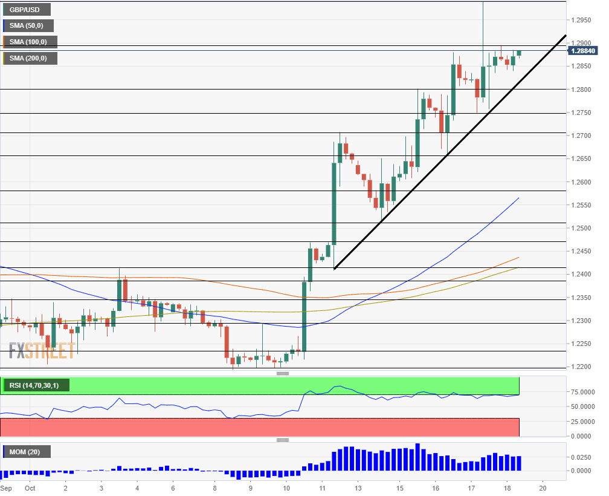Click the RSI 50.0000 axis label
This screenshot has height=496, width=609.
582,406
